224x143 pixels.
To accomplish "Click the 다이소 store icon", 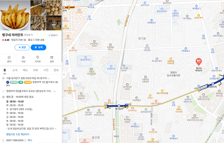I will (x=150, y=95).
